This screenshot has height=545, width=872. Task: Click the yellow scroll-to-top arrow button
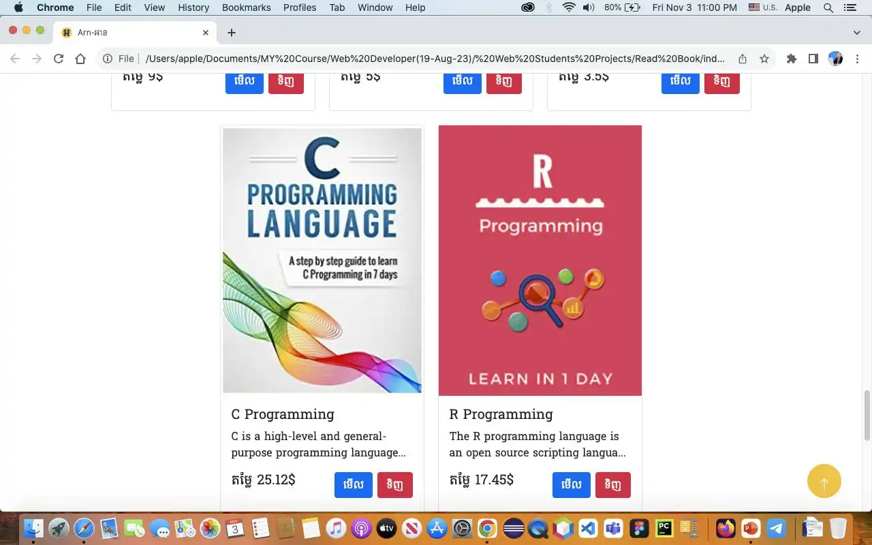coord(824,481)
